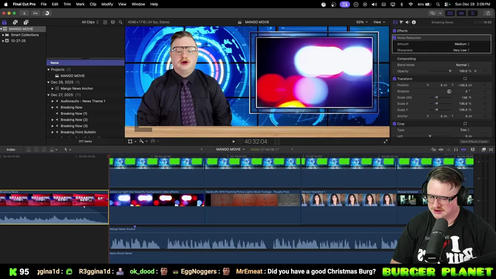Toggle the inspector sliders button
496x279 pixels.
pos(472,13)
